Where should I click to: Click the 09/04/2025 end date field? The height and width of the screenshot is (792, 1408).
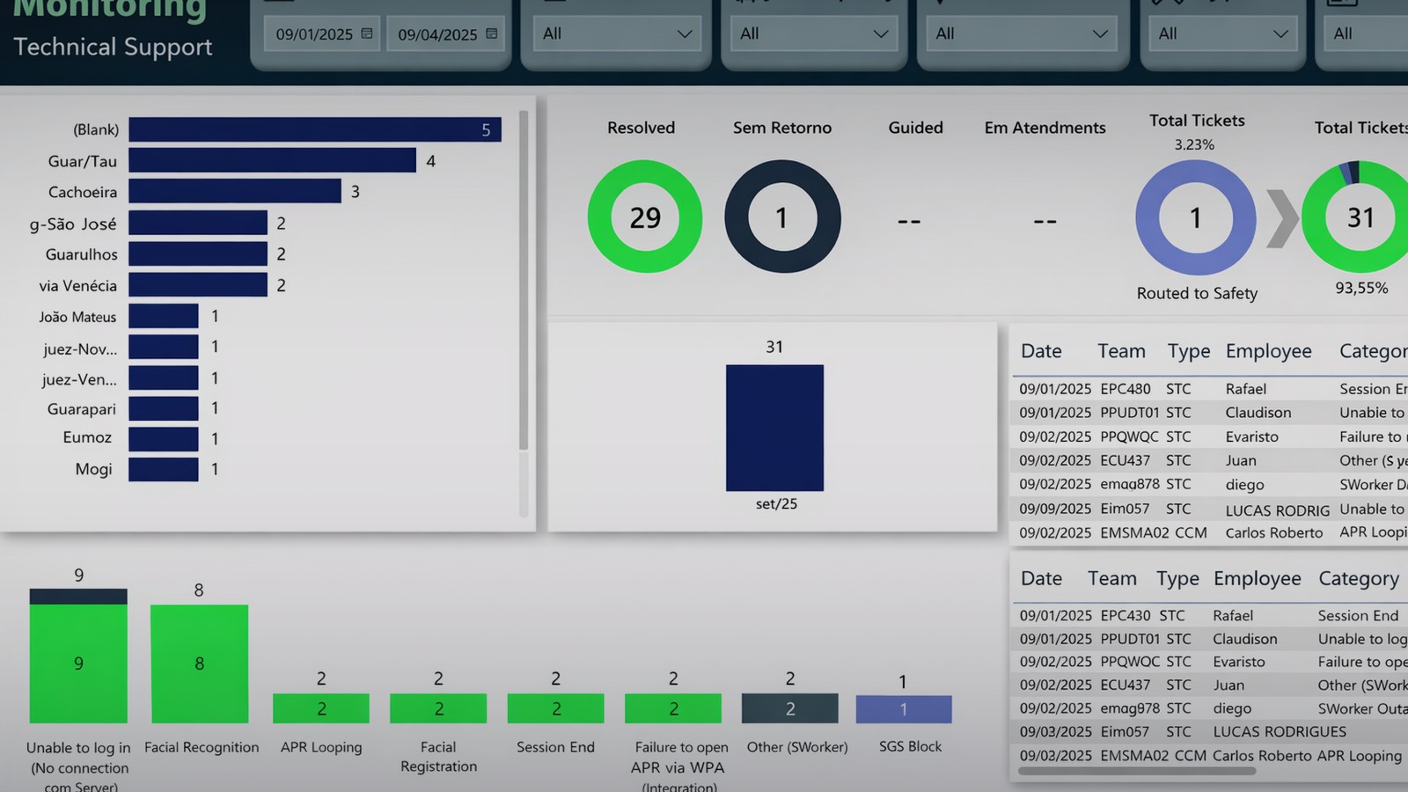point(446,34)
